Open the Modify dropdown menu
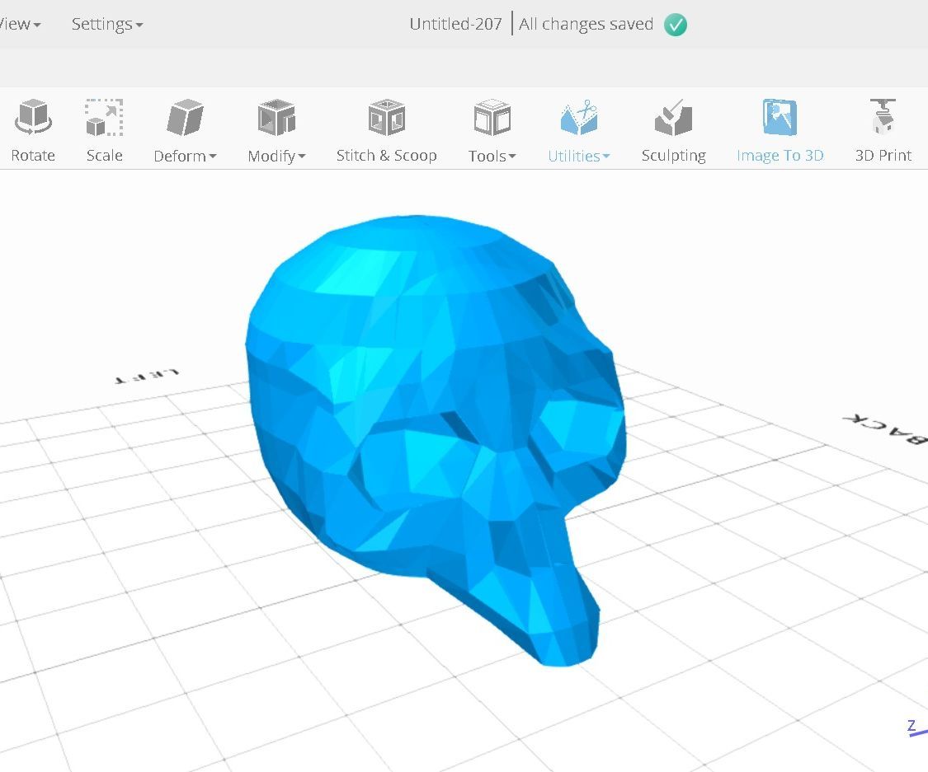This screenshot has height=772, width=928. [276, 155]
